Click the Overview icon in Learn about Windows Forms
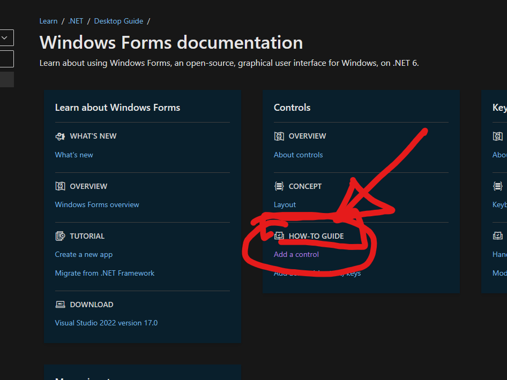 [x=60, y=186]
